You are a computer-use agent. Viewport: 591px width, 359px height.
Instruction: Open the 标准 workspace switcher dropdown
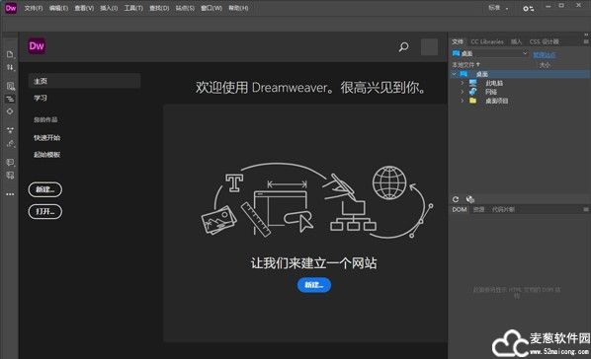coord(498,8)
